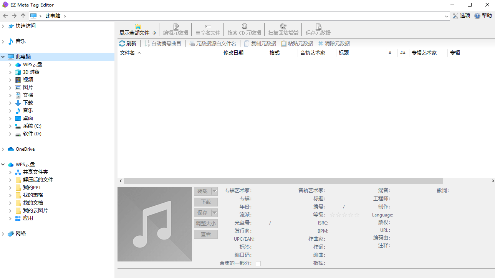Refresh the file list with 刷新
This screenshot has height=278, width=495.
(128, 43)
